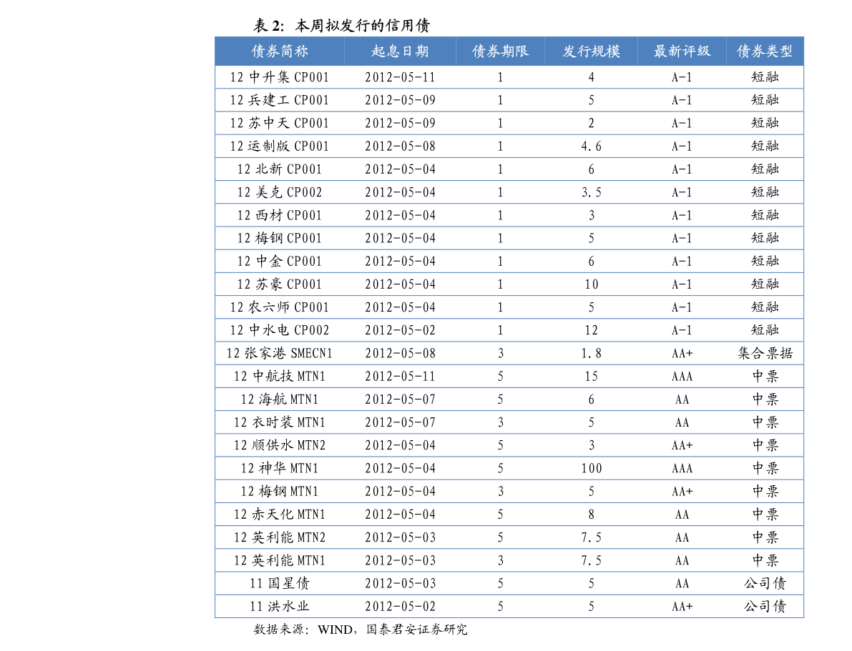Select bond name 12美克CP002
The image size is (852, 651).
pyautogui.click(x=280, y=192)
